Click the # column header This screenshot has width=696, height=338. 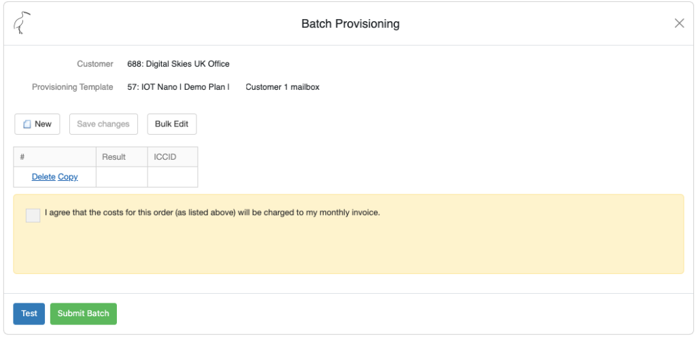click(22, 157)
